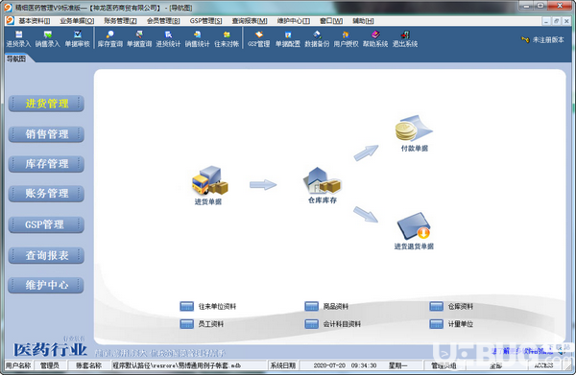The height and width of the screenshot is (375, 576).
Task: Open the 销售录入 toolbar icon
Action: coord(47,39)
